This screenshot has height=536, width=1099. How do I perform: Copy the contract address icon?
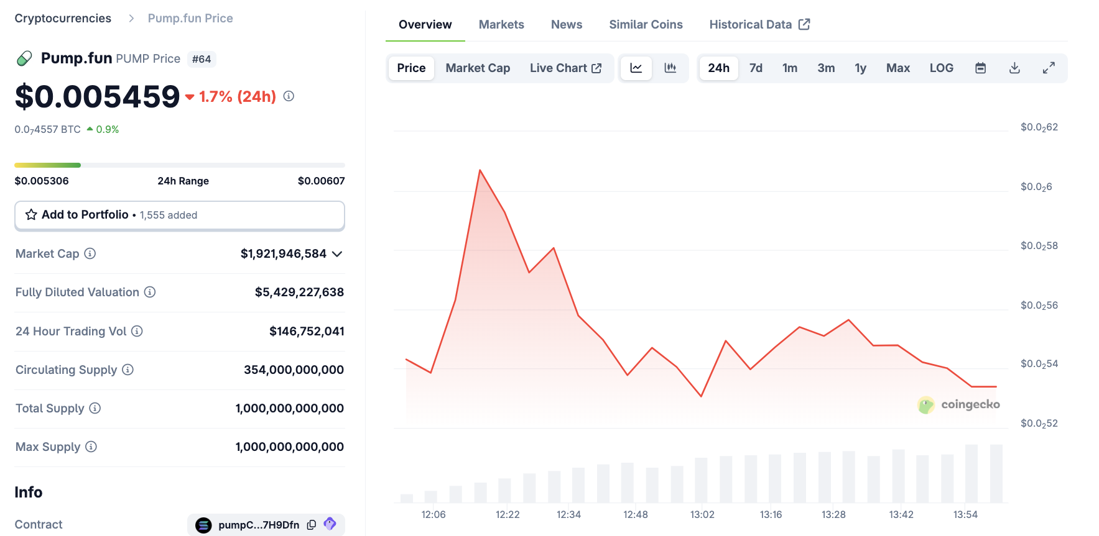312,525
